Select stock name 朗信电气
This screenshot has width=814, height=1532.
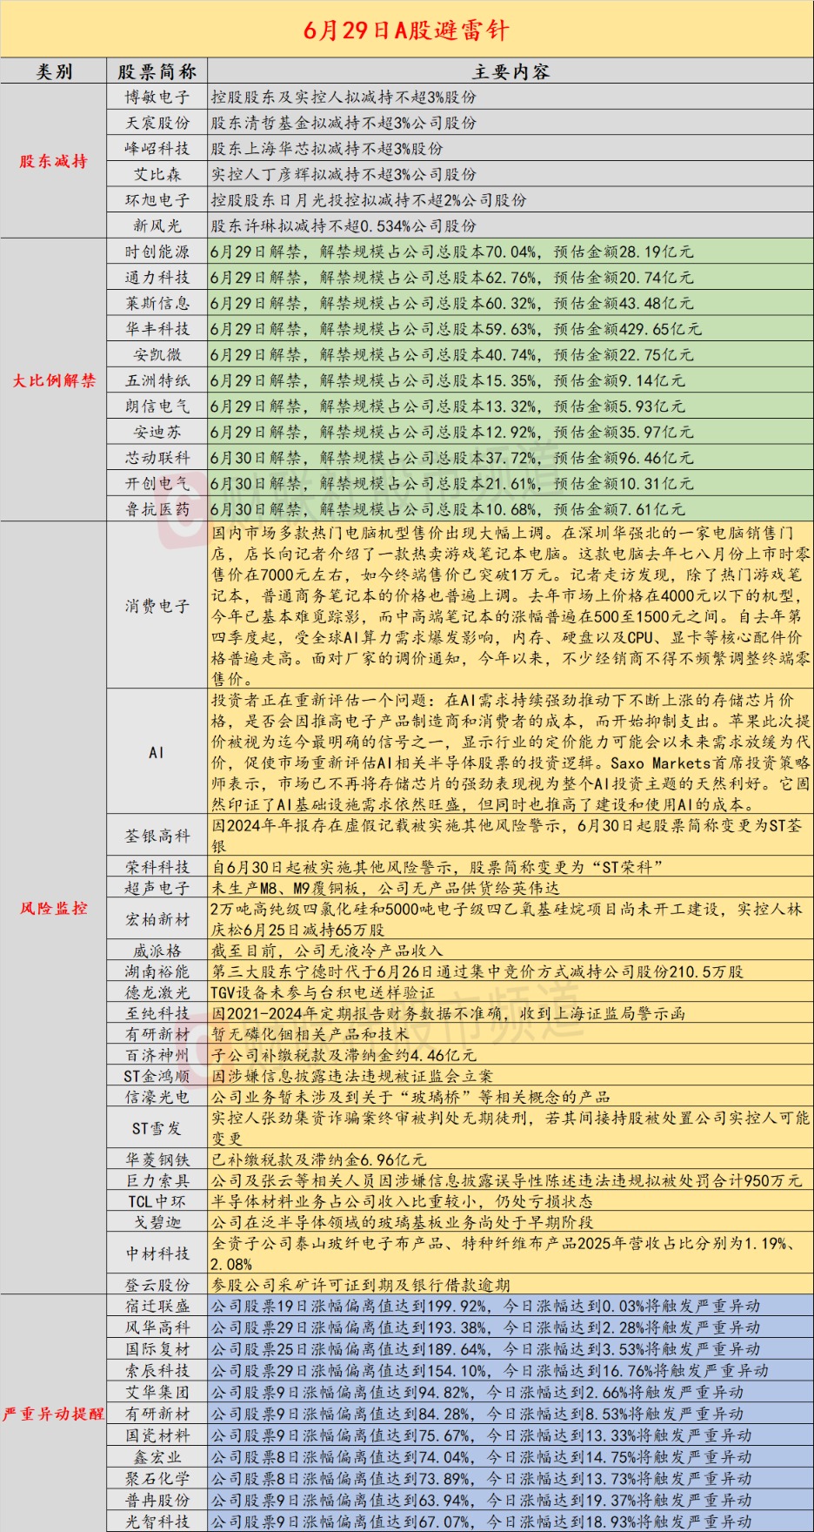click(x=157, y=406)
